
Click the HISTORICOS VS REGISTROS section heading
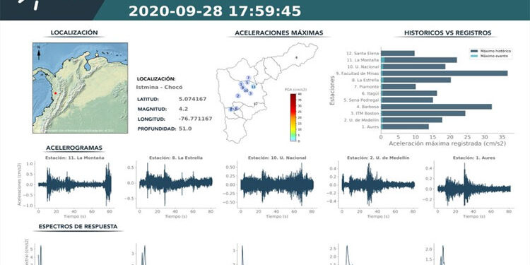coord(447,33)
